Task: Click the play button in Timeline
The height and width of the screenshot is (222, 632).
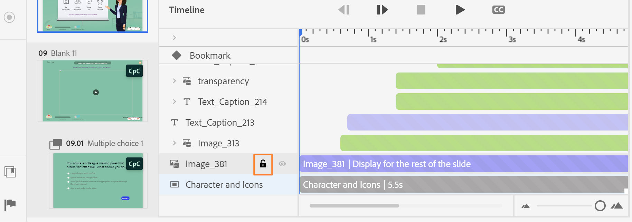Action: point(460,10)
